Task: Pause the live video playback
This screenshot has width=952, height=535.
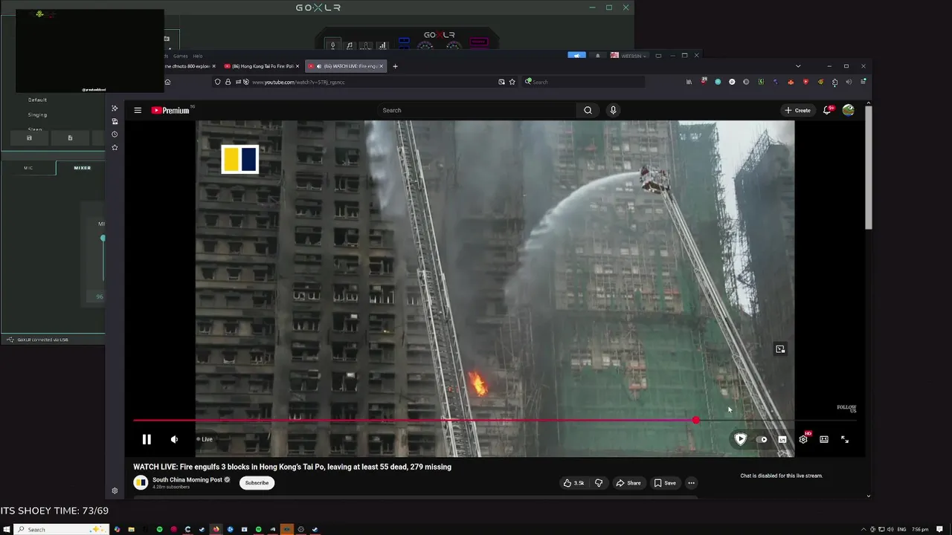Action: [147, 439]
